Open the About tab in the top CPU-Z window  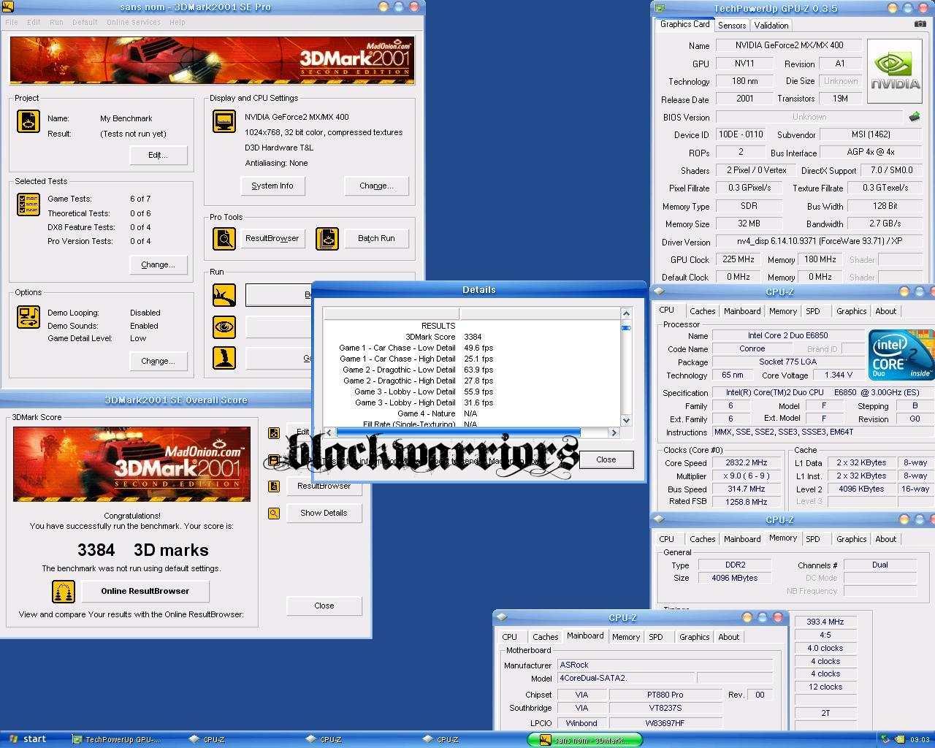coord(885,311)
